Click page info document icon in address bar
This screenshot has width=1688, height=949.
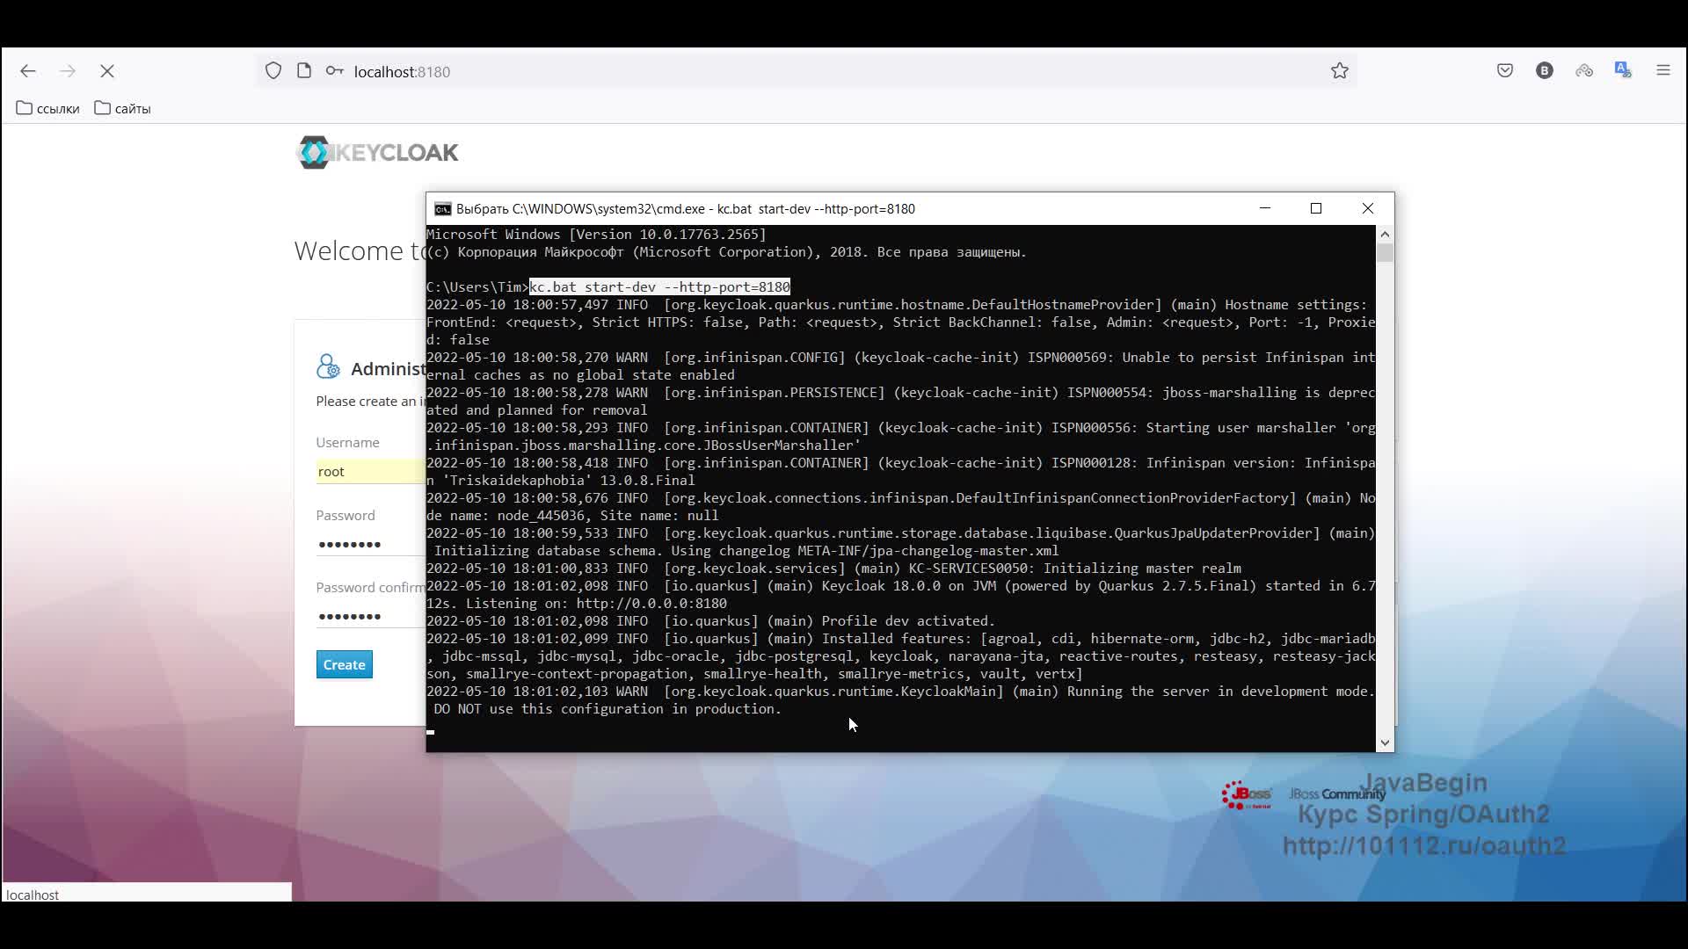(304, 71)
